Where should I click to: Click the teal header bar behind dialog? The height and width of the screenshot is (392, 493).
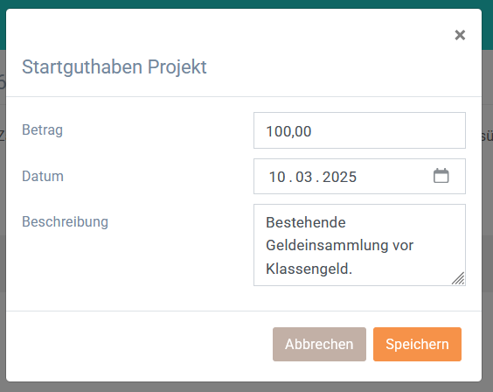click(x=246, y=3)
